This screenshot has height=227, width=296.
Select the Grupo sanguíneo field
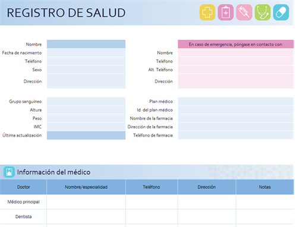[86, 102]
